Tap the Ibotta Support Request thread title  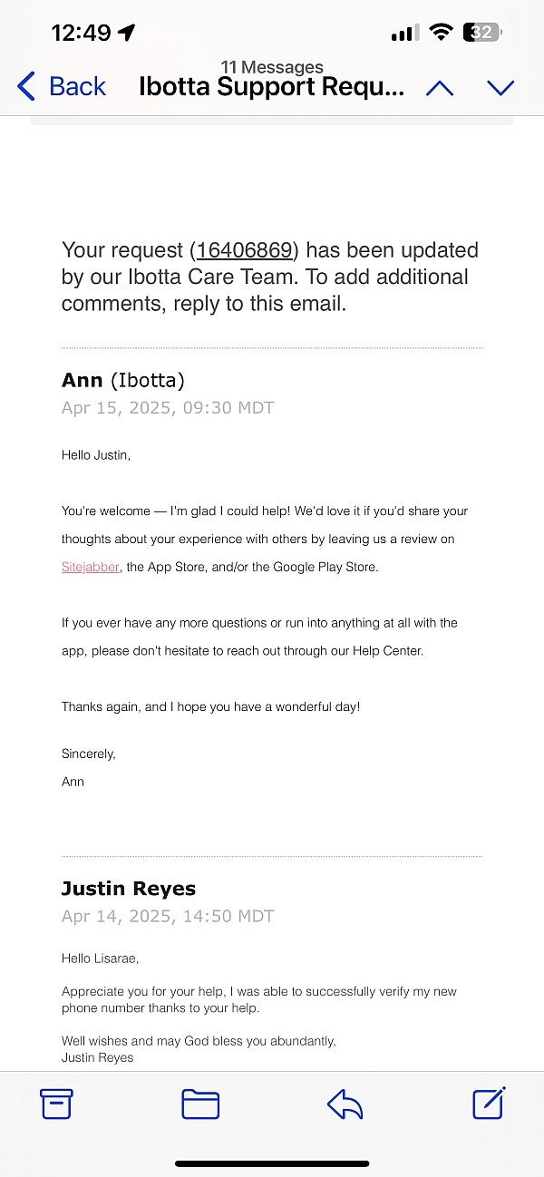click(272, 87)
